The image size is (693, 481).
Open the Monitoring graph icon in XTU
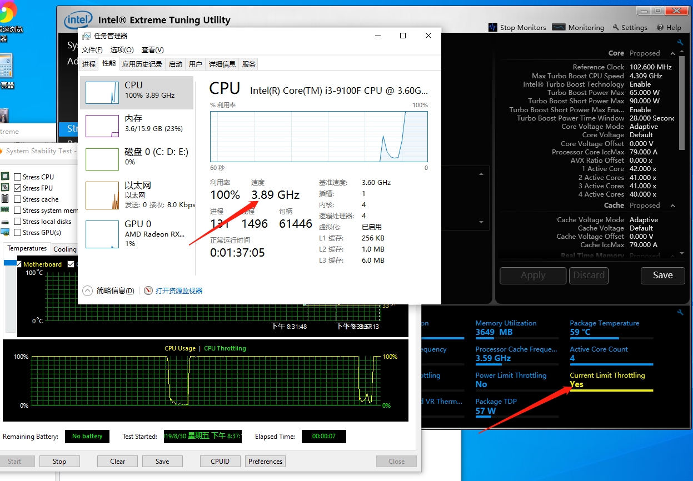pos(559,27)
